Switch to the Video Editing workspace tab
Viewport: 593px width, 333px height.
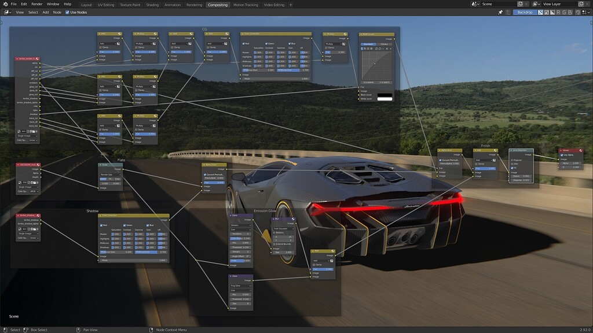274,5
